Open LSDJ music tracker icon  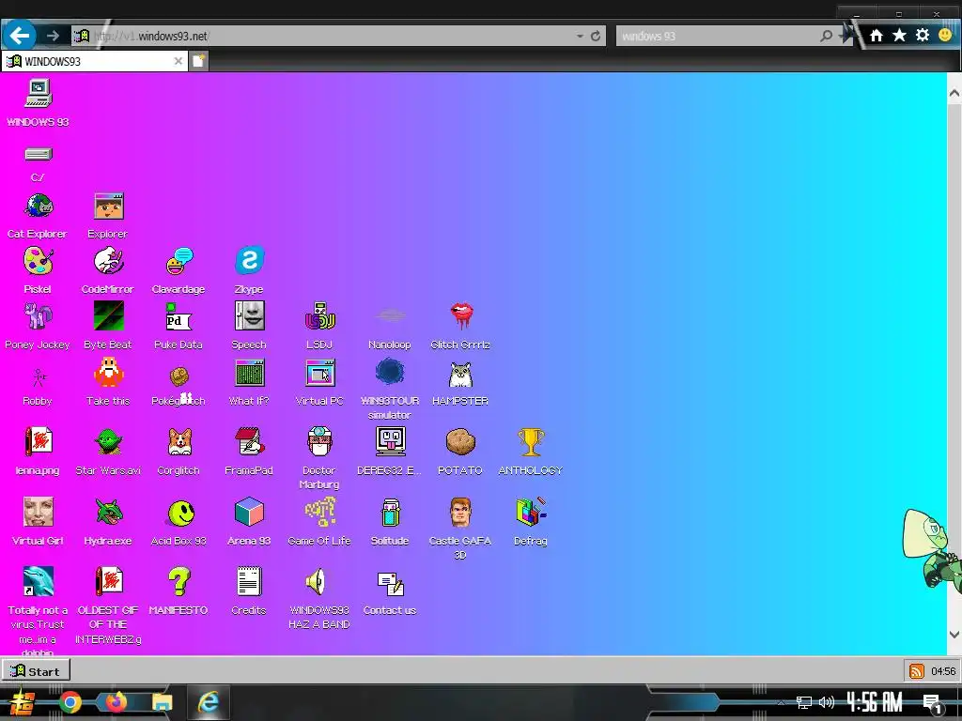coord(319,316)
